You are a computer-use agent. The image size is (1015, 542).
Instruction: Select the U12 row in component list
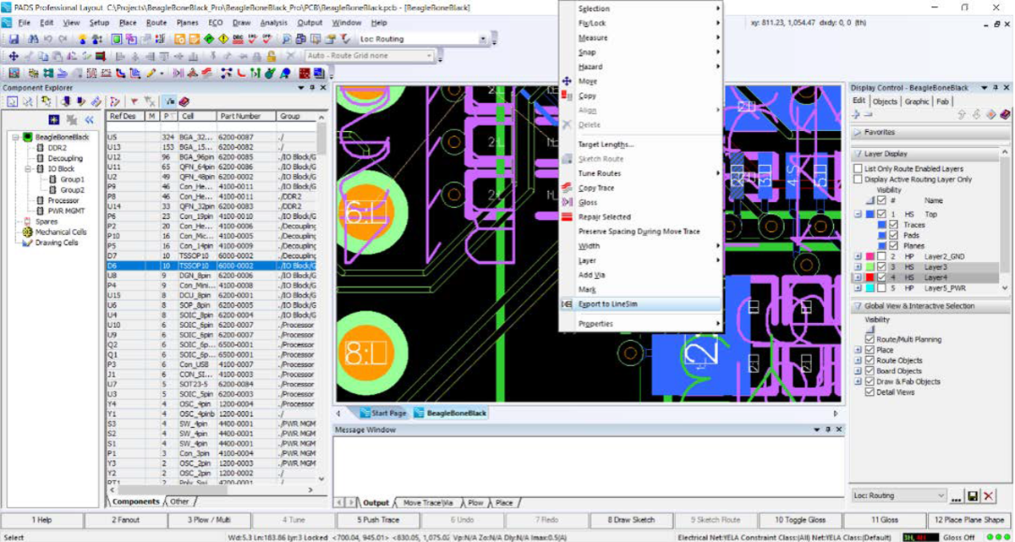(x=211, y=157)
